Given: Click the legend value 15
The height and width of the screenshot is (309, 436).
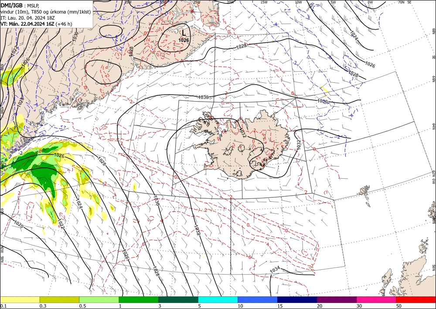Looking at the screenshot, I should (280, 306).
